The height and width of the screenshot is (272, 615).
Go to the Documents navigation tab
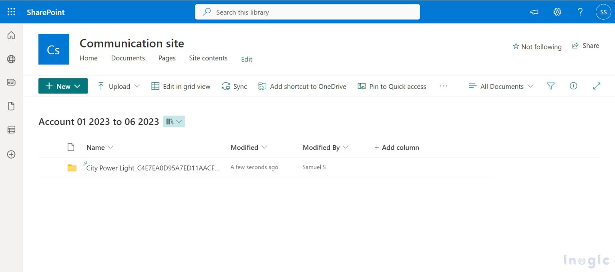[128, 58]
